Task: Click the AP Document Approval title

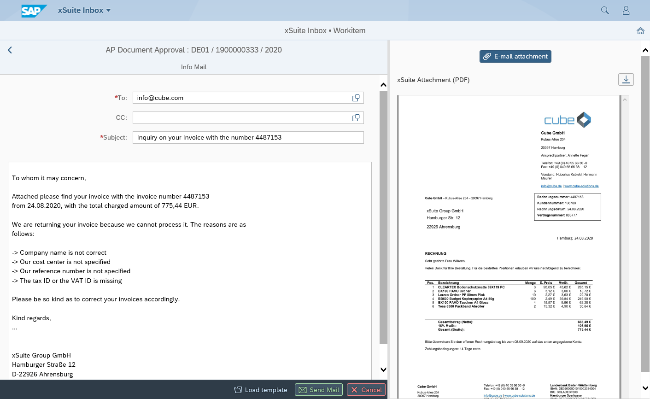Action: [193, 50]
